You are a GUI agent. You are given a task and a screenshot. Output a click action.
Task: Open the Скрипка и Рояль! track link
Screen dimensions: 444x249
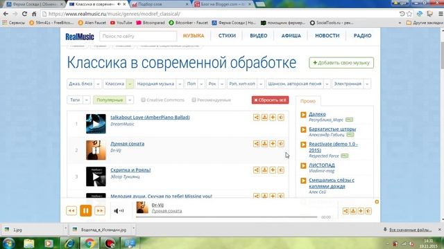[x=130, y=170]
